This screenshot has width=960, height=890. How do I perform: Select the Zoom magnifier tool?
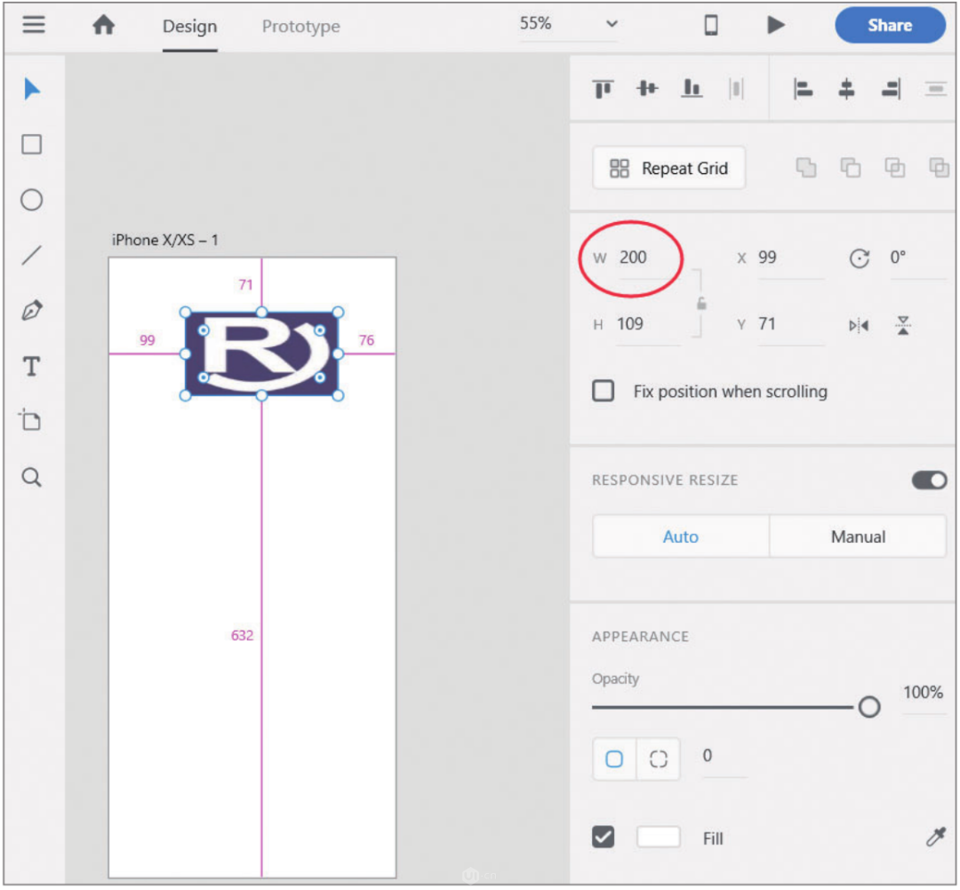(x=32, y=478)
